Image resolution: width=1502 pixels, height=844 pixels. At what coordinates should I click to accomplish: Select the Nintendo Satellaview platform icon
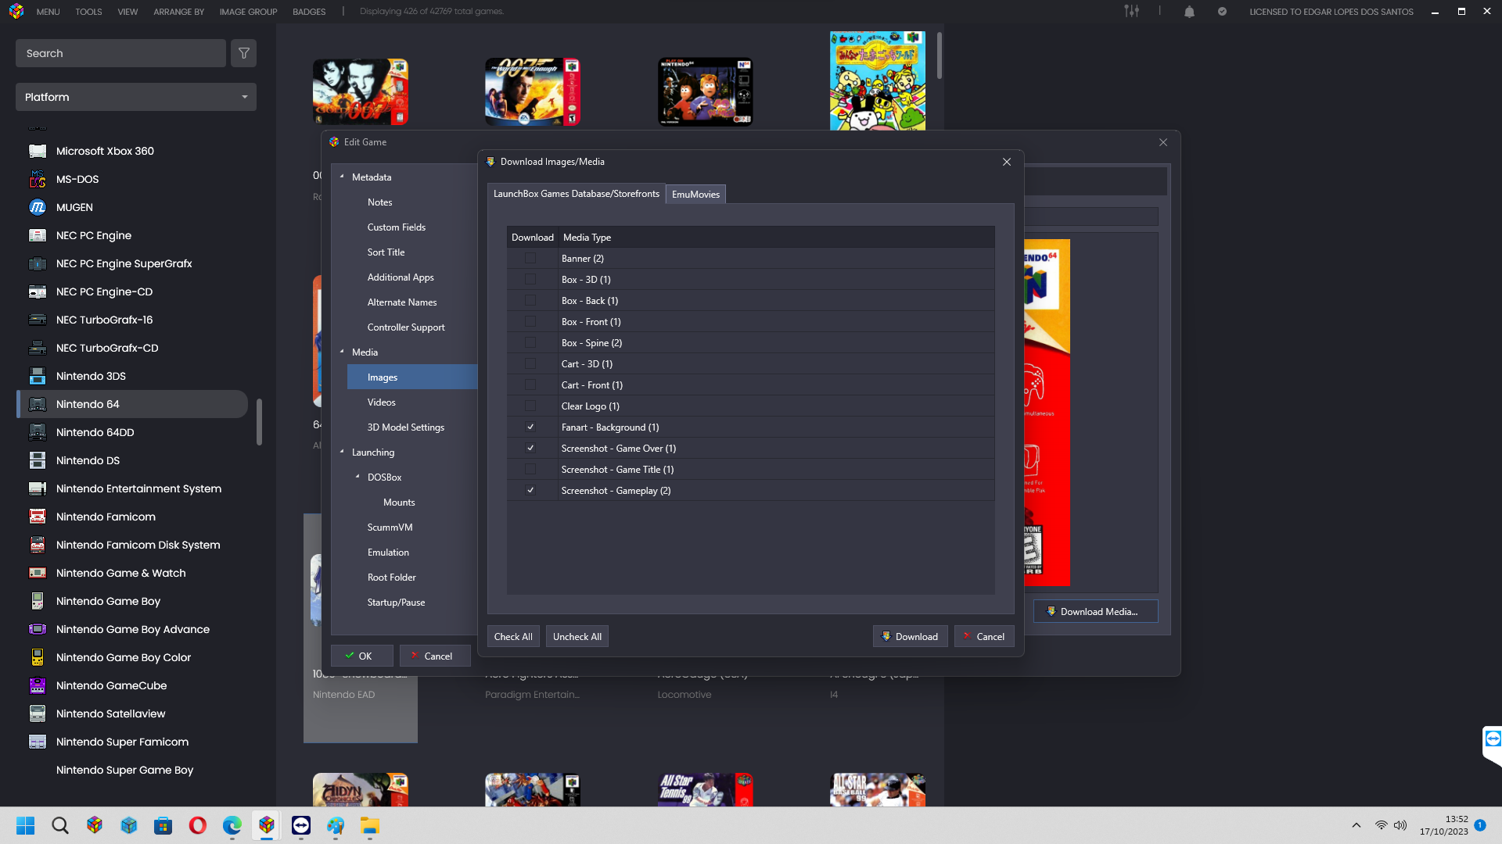click(38, 713)
